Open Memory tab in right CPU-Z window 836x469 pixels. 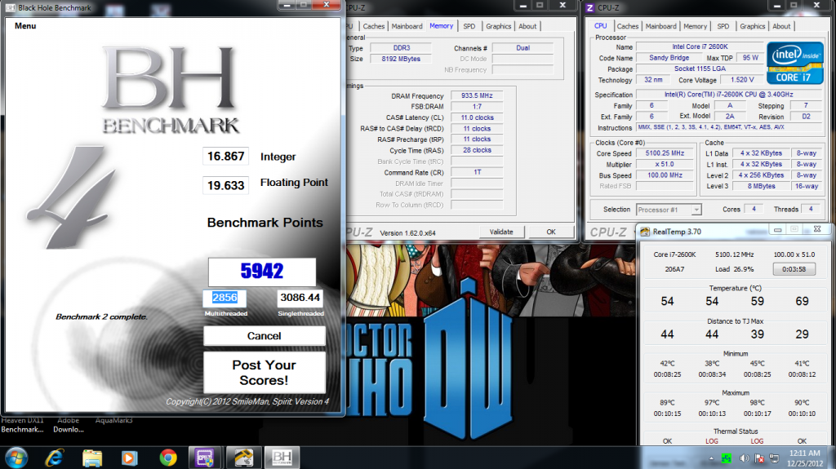pos(696,26)
